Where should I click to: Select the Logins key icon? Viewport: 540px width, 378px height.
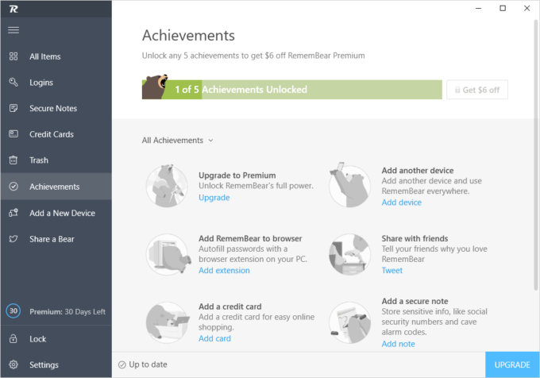[x=13, y=83]
